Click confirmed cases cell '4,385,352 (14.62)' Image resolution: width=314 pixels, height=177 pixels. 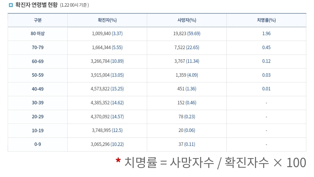(x=107, y=103)
